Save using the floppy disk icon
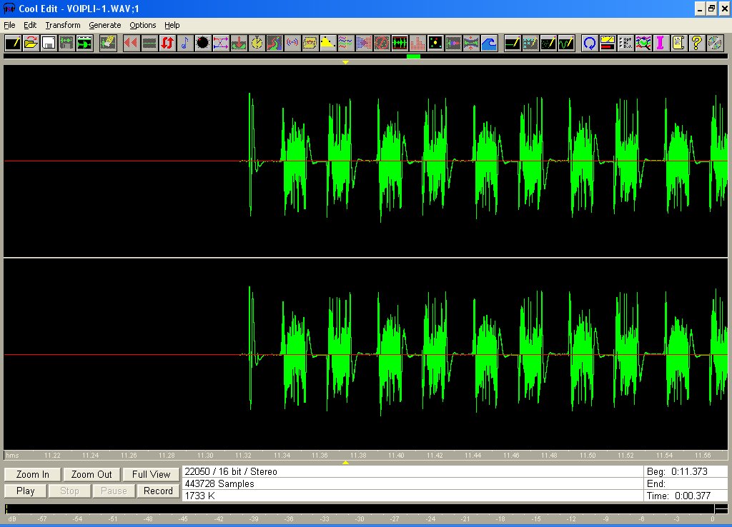This screenshot has width=732, height=527. tap(49, 44)
